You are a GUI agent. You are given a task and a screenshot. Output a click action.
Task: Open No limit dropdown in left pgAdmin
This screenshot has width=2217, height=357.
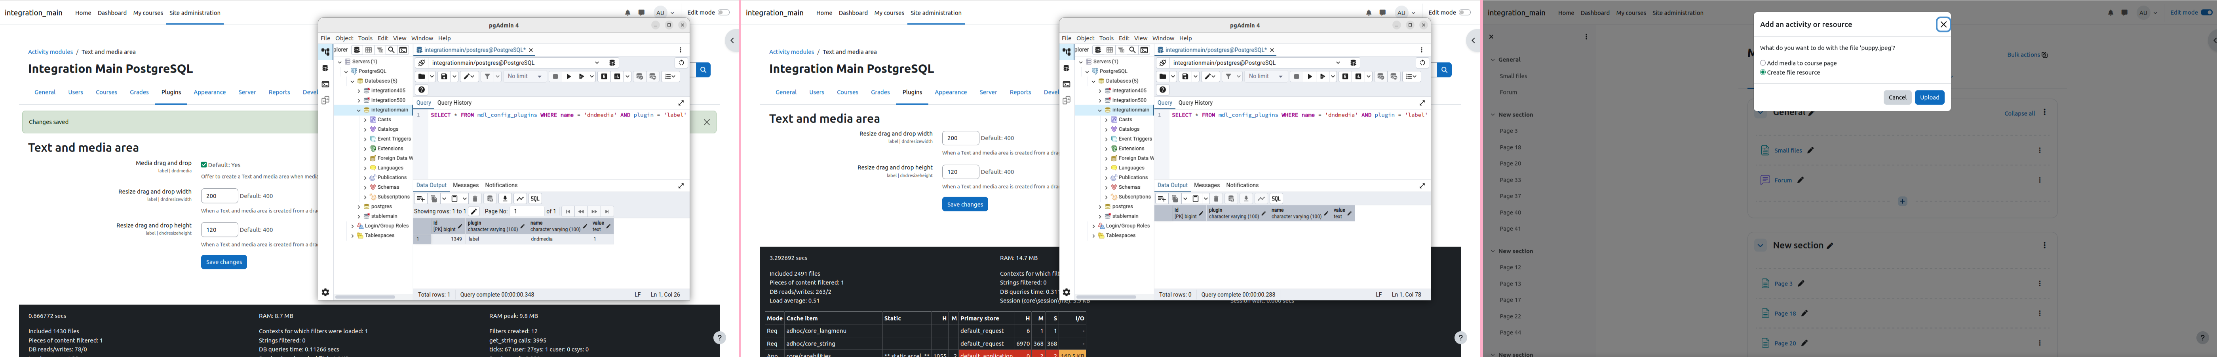click(x=525, y=76)
